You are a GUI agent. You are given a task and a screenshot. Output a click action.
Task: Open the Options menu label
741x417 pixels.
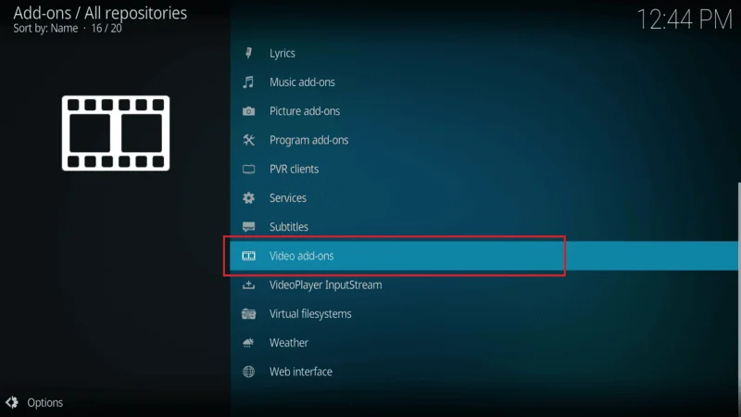(44, 402)
